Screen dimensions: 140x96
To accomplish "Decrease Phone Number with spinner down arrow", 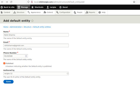I will 26,57.
